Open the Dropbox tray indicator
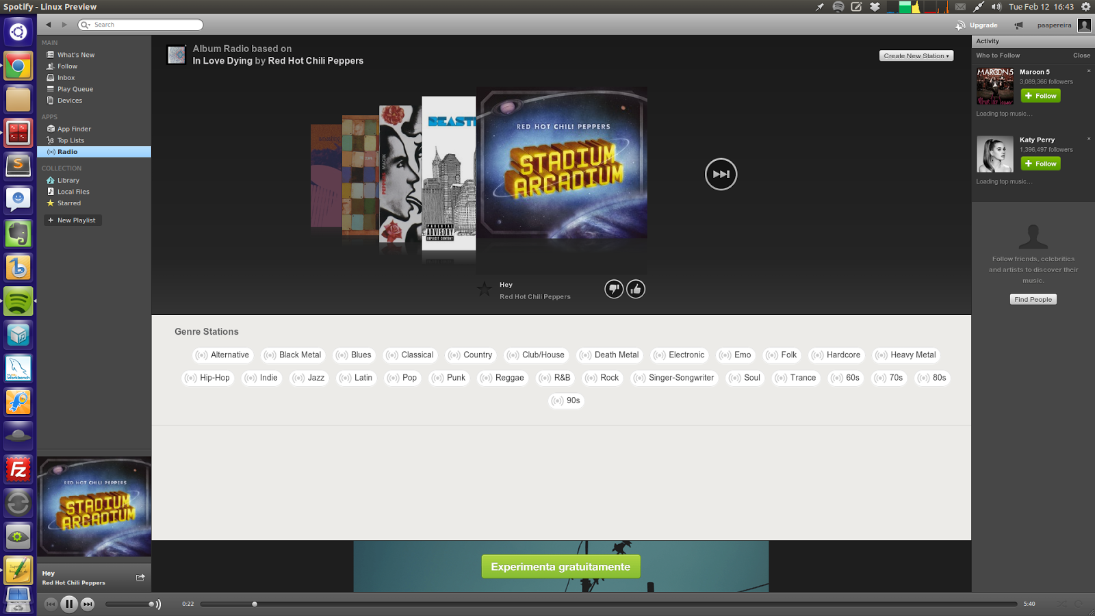 pyautogui.click(x=875, y=7)
